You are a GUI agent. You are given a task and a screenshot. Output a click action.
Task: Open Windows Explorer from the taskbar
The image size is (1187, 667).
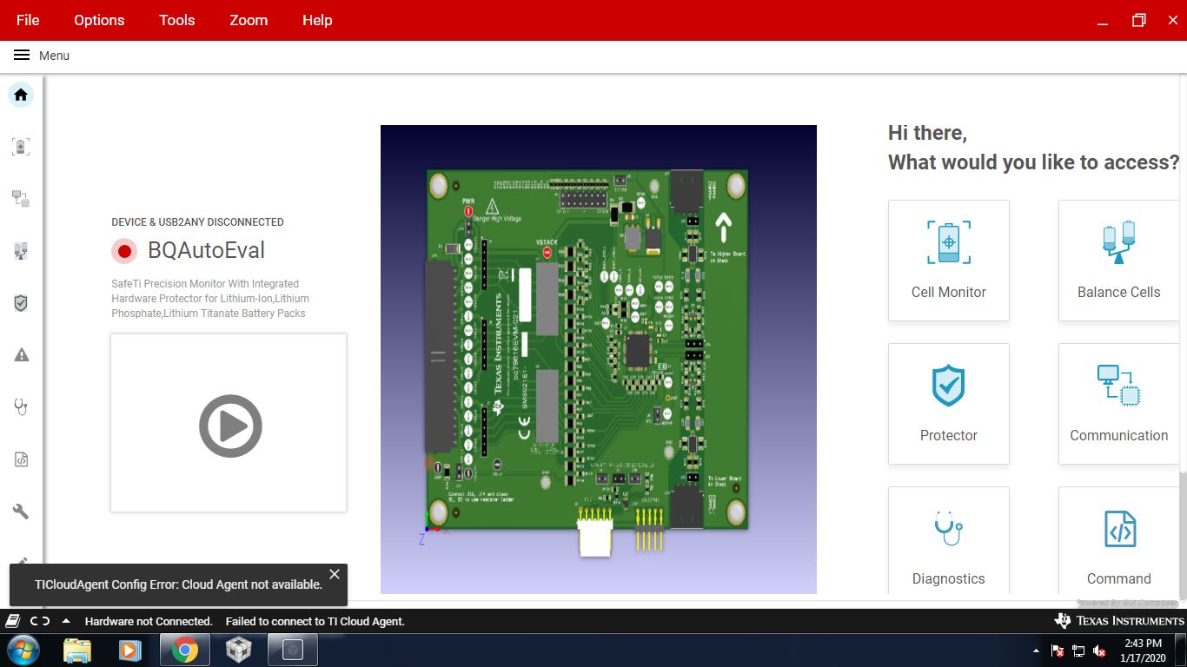[77, 650]
